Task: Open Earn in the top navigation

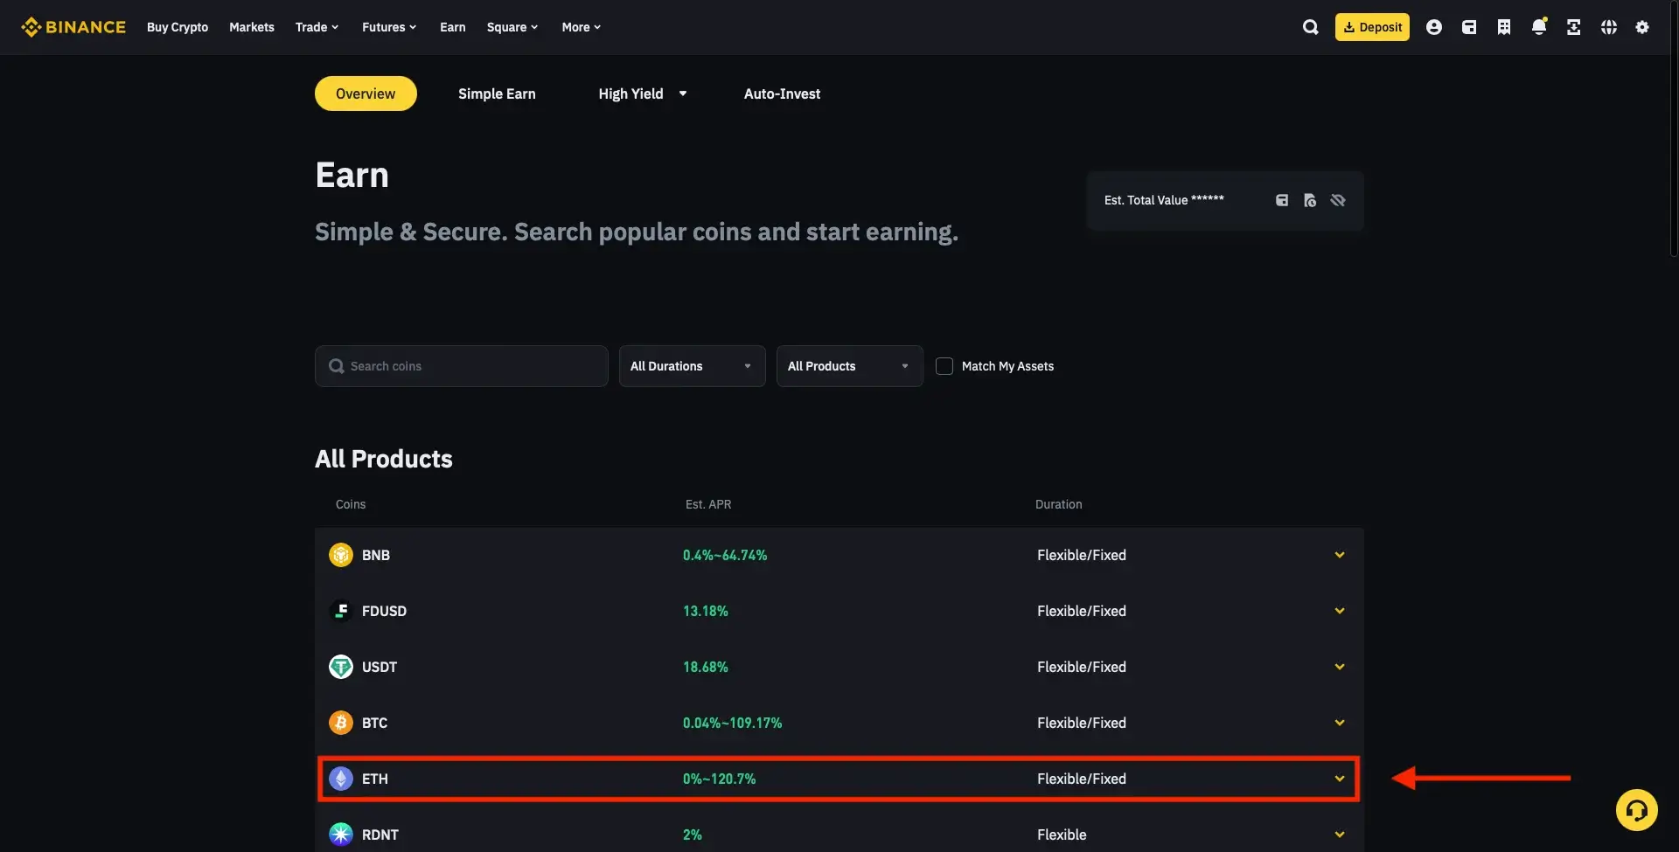Action: tap(453, 27)
